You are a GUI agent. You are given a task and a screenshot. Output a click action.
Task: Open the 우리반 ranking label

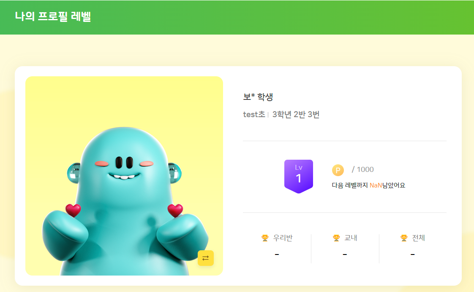point(283,238)
